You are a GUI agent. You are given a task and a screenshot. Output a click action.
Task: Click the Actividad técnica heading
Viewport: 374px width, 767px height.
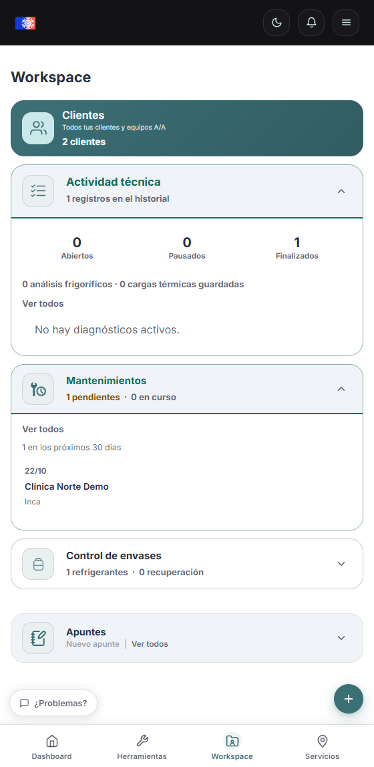coord(114,182)
